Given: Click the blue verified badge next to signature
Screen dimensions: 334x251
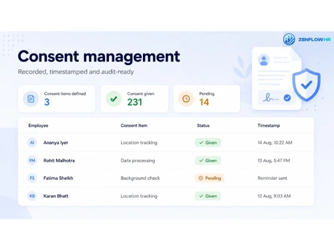Looking at the screenshot, I should coord(287,98).
